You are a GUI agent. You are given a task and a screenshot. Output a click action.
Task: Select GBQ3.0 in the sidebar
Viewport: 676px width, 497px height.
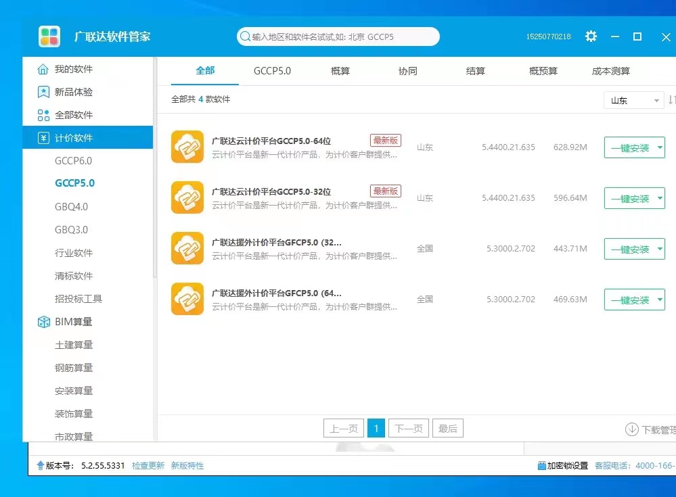[71, 229]
